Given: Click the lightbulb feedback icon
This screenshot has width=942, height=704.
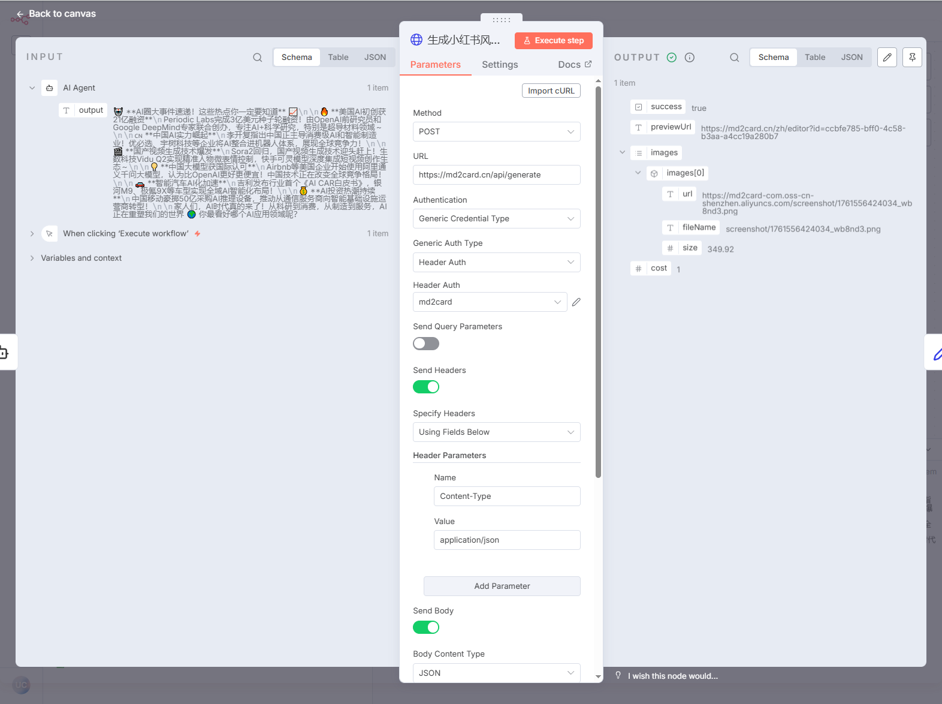Looking at the screenshot, I should click(x=618, y=676).
